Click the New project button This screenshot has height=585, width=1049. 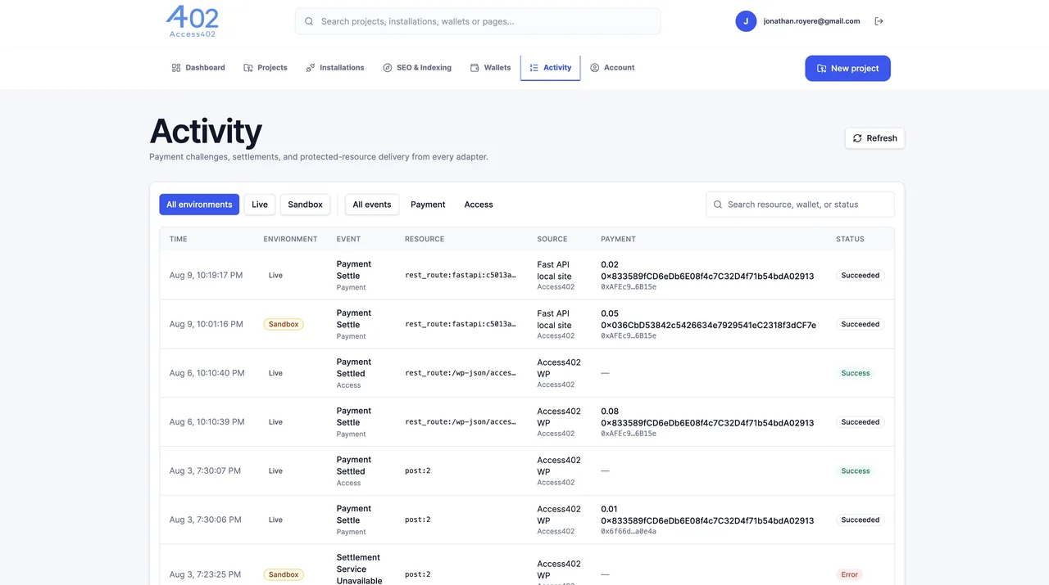[847, 69]
